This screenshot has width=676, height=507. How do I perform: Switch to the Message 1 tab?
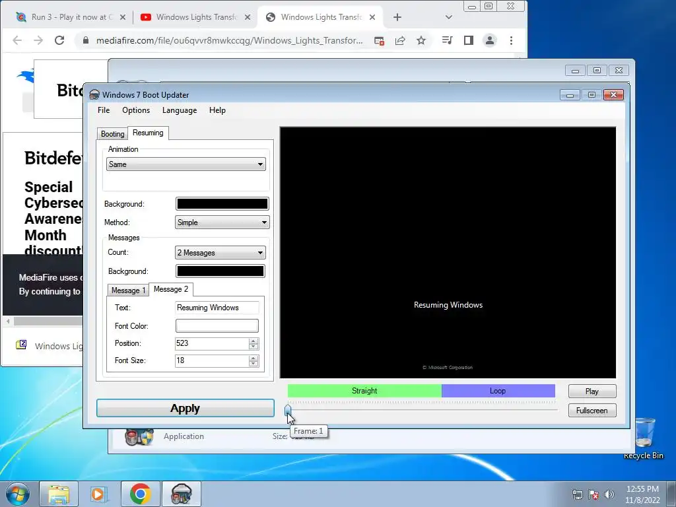[128, 290]
